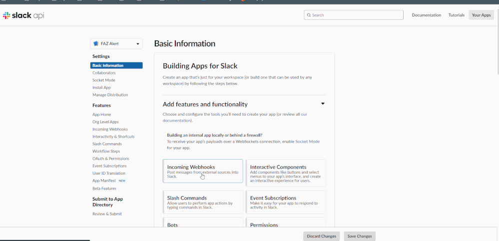This screenshot has width=499, height=241.
Task: Click the 'Building Apps for Slack' heading
Action: 200,66
